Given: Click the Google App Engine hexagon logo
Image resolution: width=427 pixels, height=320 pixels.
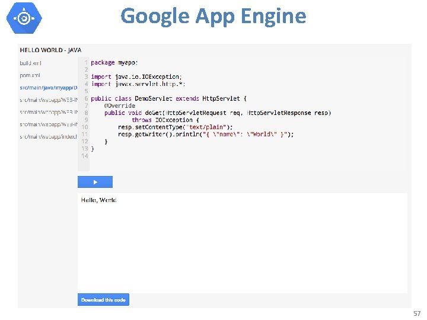Looking at the screenshot, I should [24, 18].
